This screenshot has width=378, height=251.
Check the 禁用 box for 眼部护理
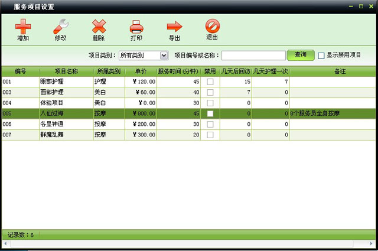click(210, 82)
